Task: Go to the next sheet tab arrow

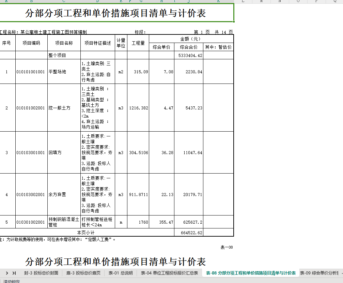Action: click(7, 273)
